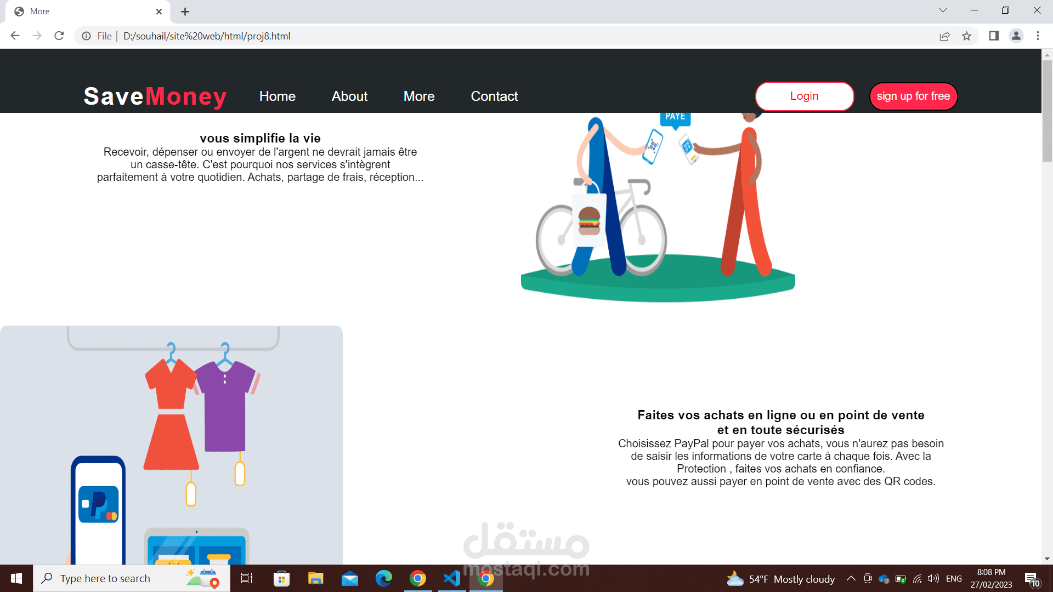Share this page icon

(x=944, y=36)
